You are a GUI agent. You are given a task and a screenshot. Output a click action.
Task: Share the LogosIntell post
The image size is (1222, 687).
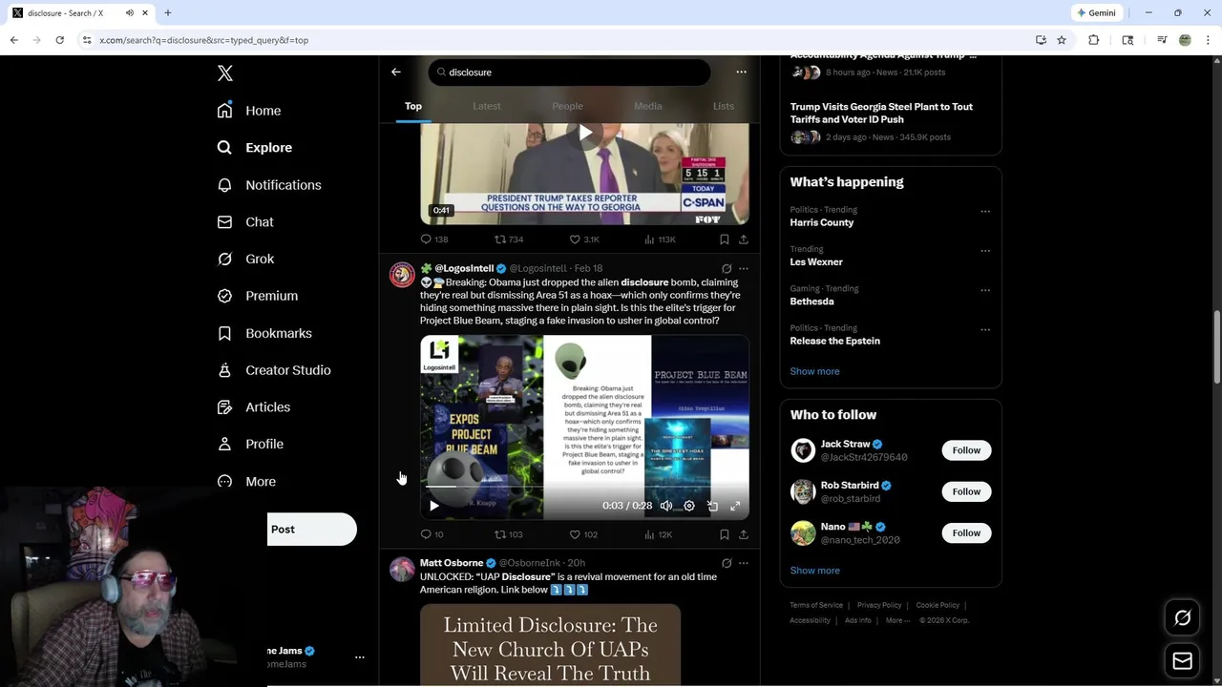[744, 534]
